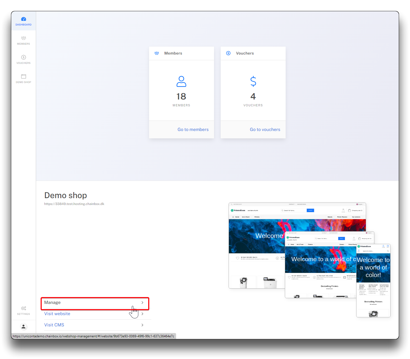The height and width of the screenshot is (359, 410).
Task: Click the chevron next to Visit website
Action: pyautogui.click(x=142, y=314)
